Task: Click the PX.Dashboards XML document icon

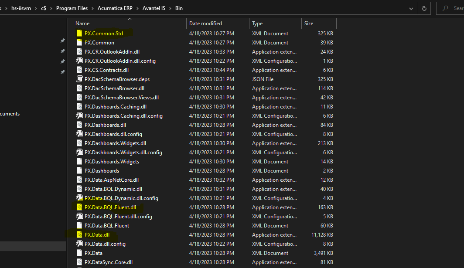Action: [x=79, y=171]
